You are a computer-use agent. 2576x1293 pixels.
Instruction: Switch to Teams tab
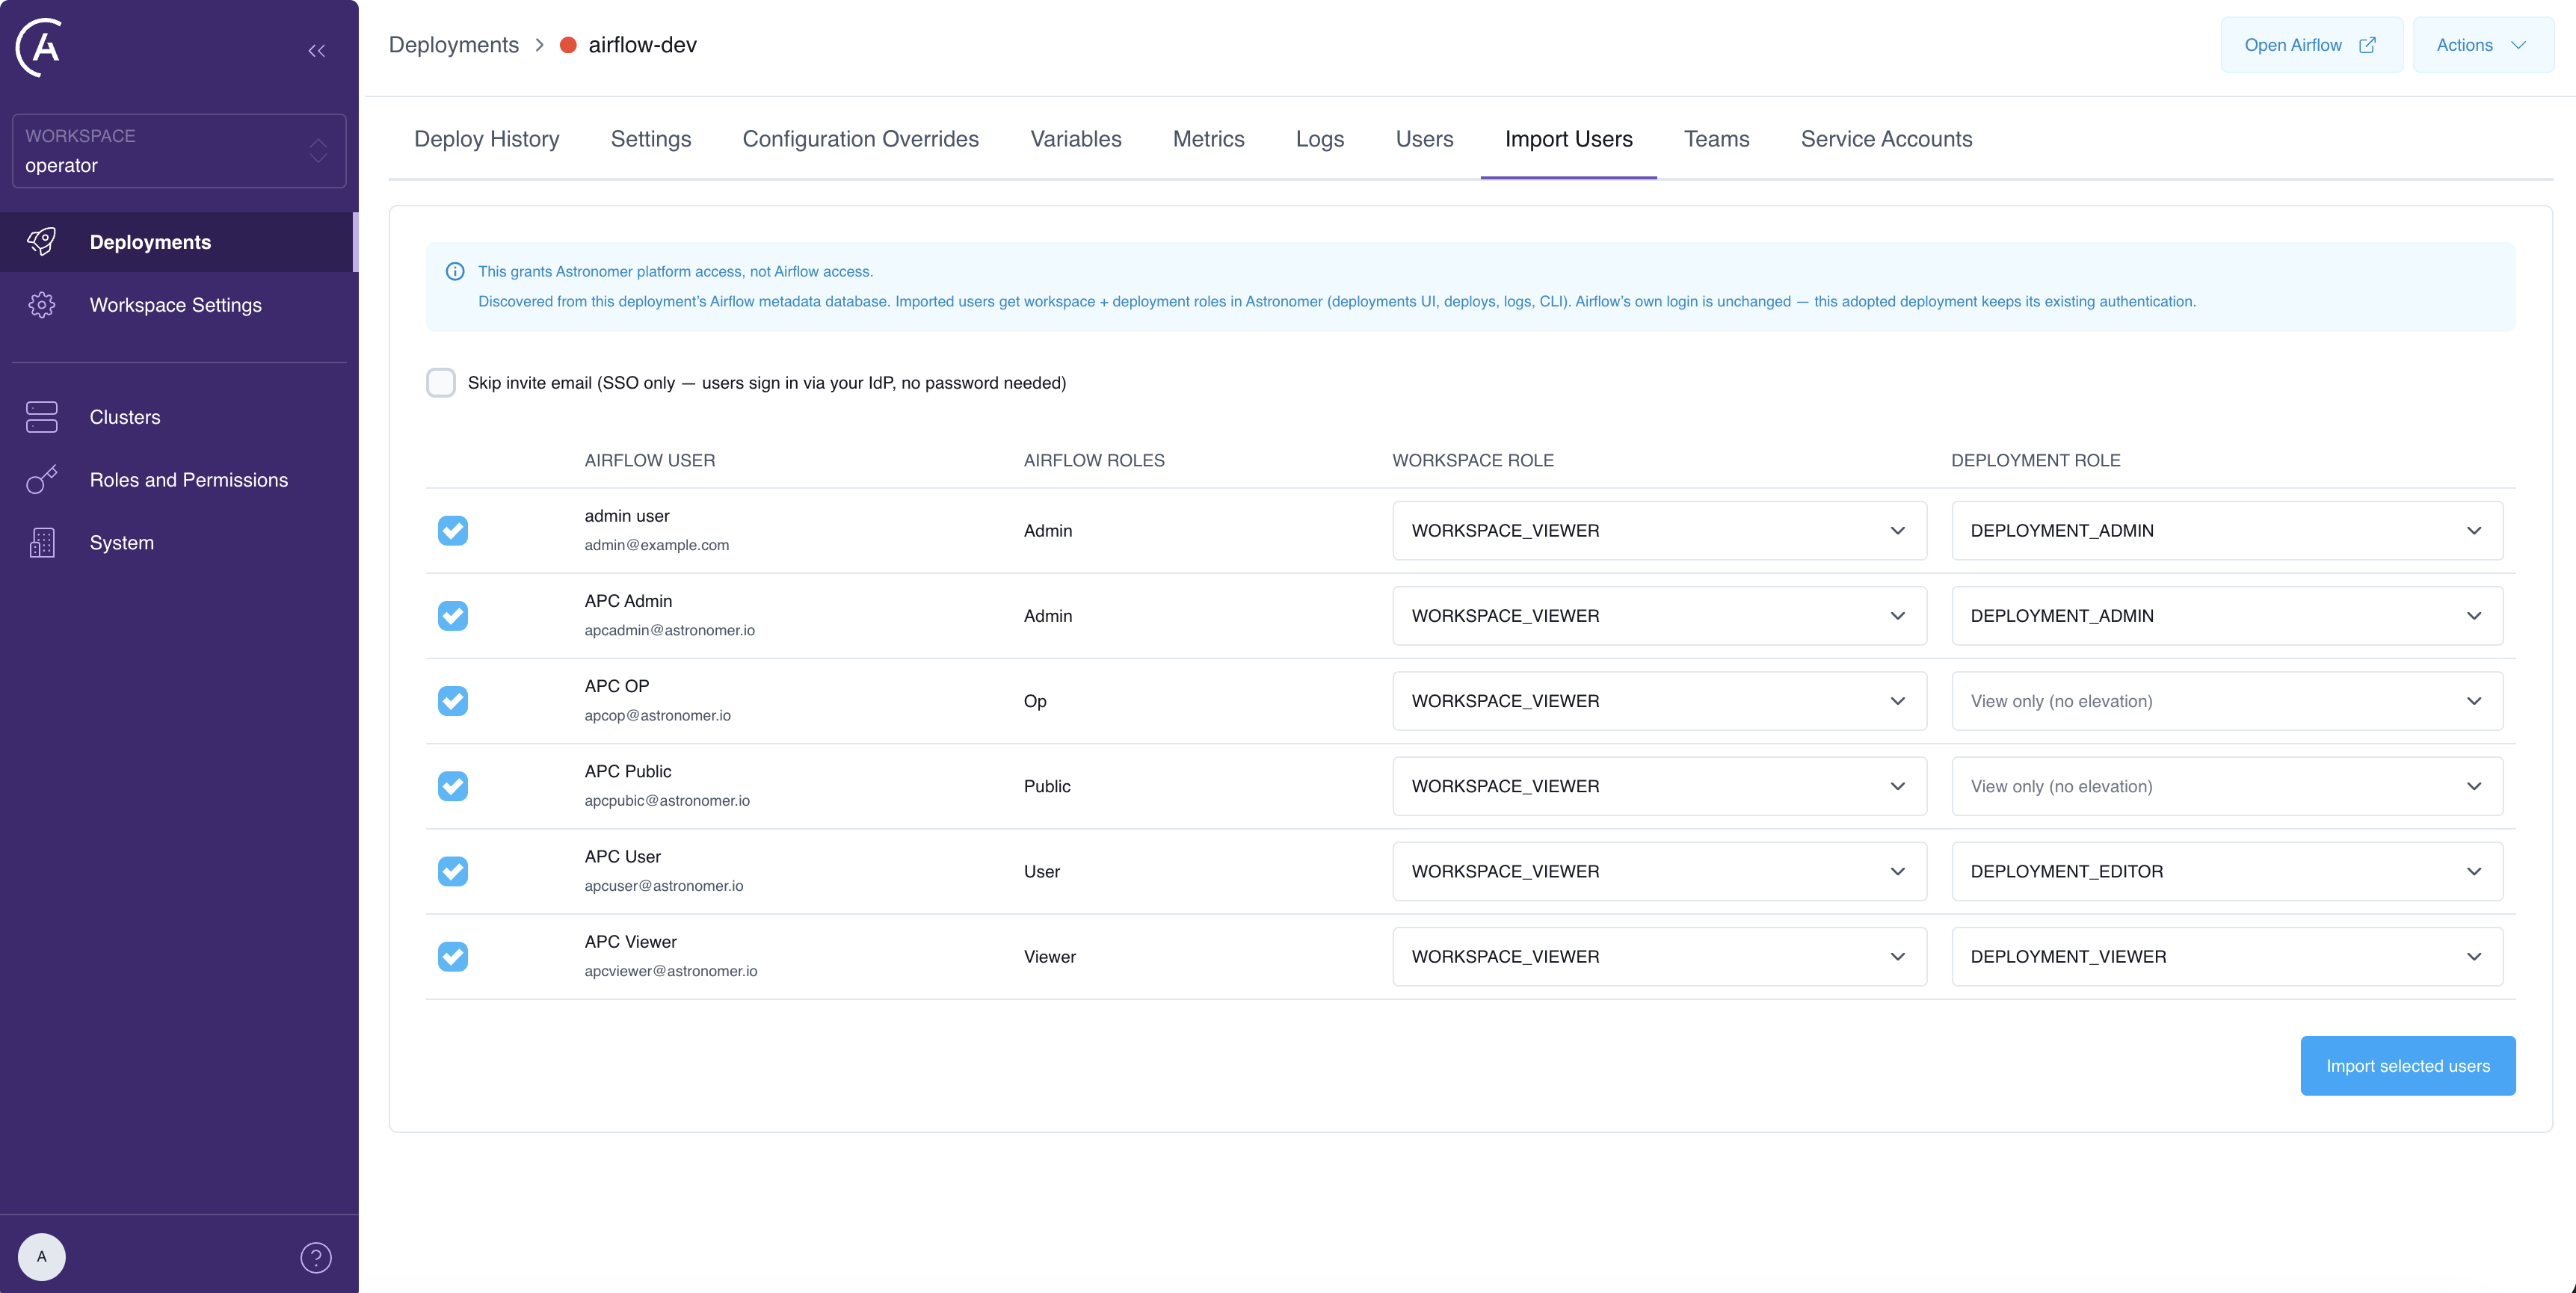(x=1716, y=139)
